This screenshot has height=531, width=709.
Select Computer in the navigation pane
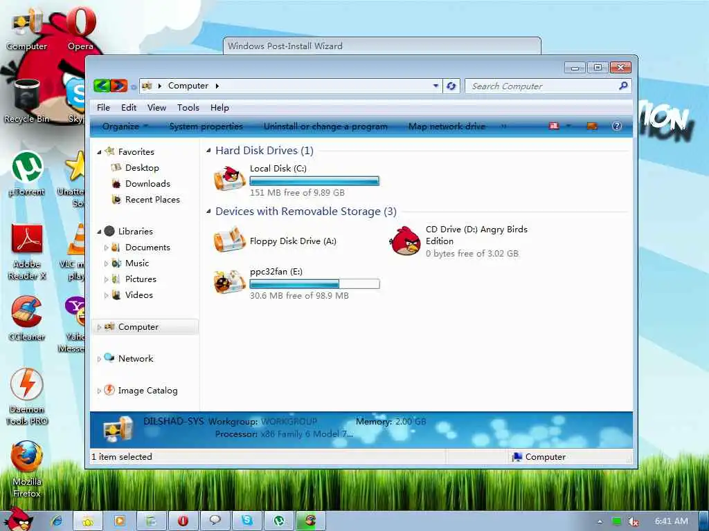(145, 326)
